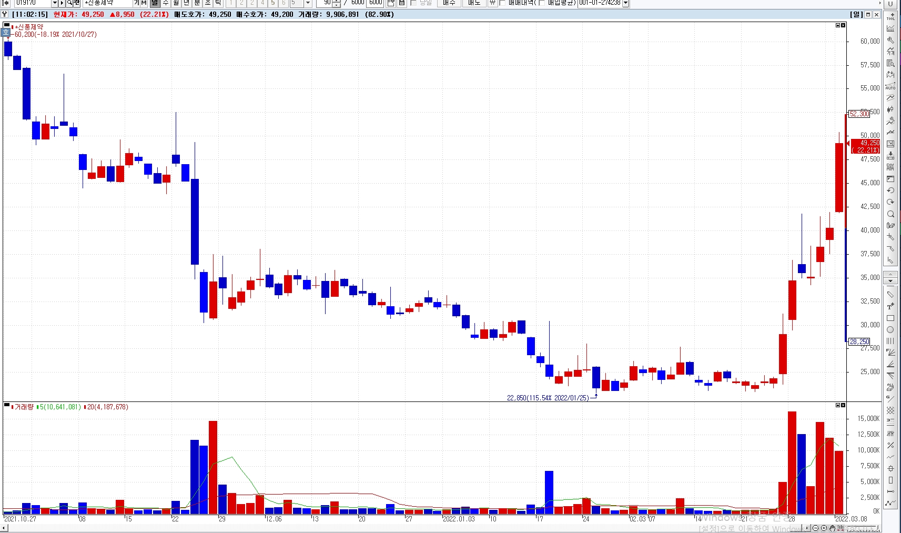The image size is (901, 533).
Task: Click the M button next to stock name
Action: (x=144, y=3)
